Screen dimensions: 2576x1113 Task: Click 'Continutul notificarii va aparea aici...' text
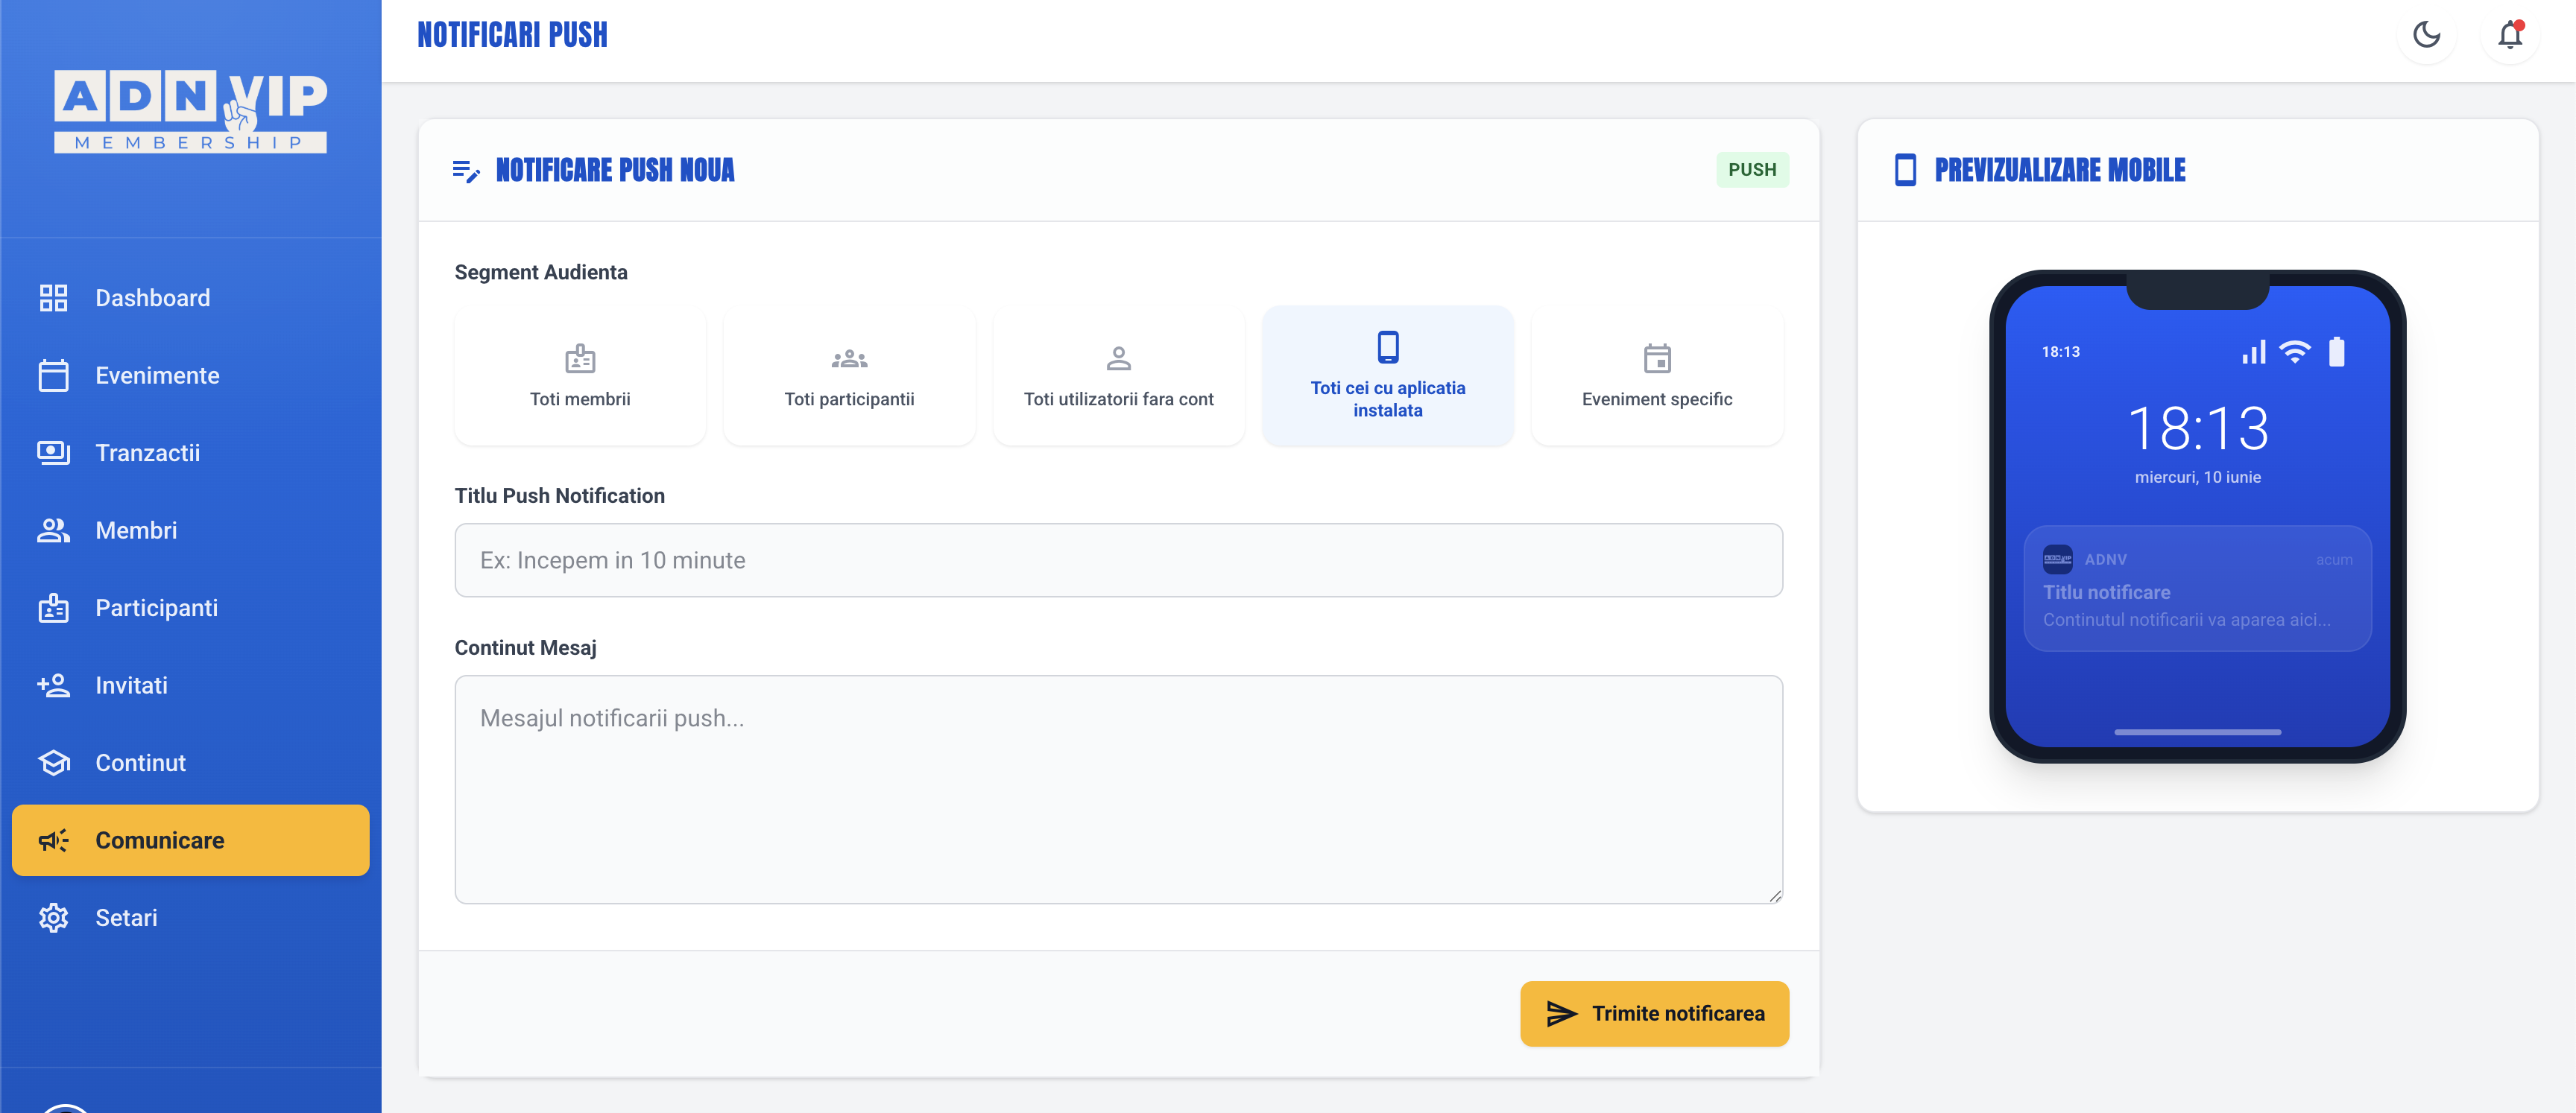[x=2186, y=619]
